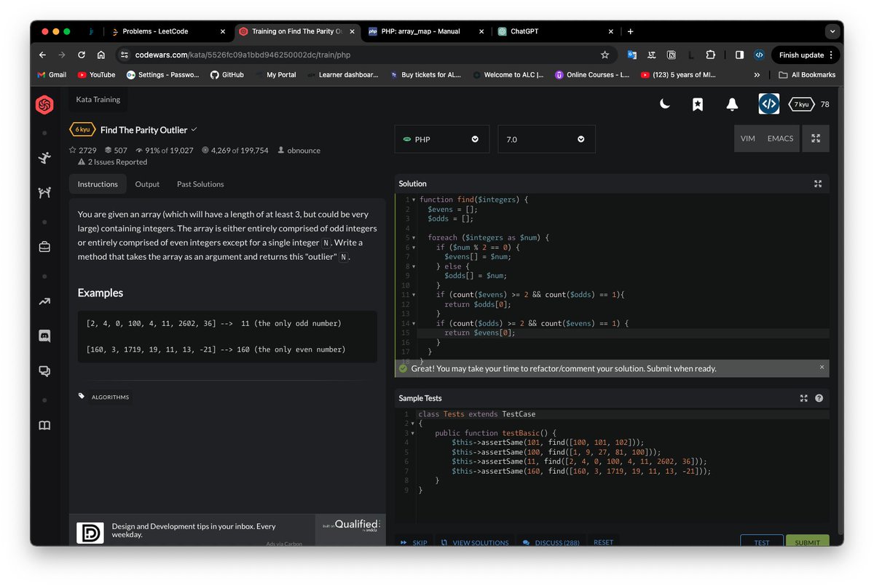Screen dimensions: 874x586
Task: Enable EMACS key bindings
Action: (780, 138)
